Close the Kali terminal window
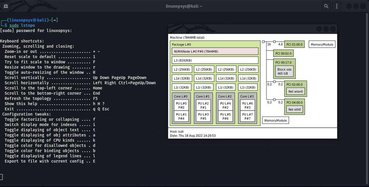 click(x=363, y=6)
